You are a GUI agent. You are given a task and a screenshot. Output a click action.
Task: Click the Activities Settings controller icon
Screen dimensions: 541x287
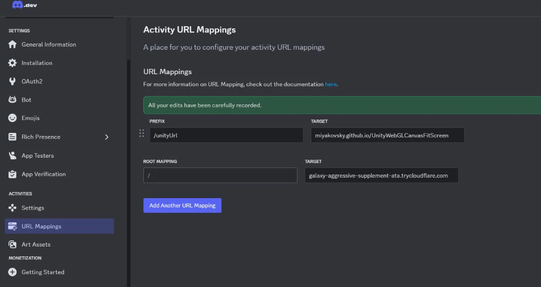click(x=12, y=208)
